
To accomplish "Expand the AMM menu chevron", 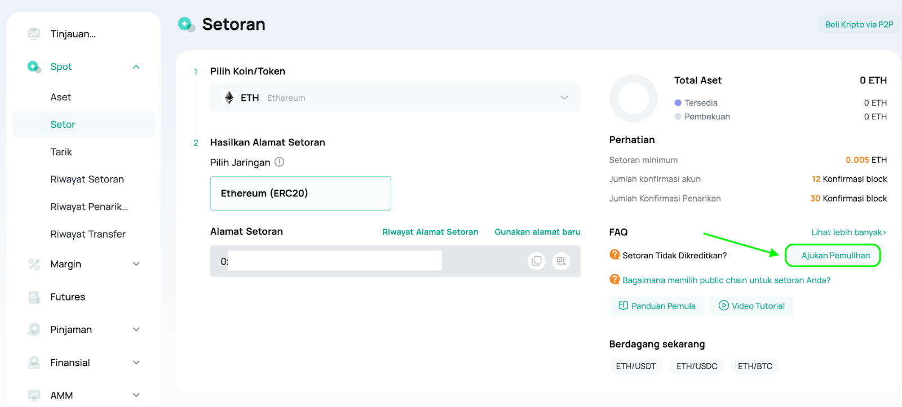I will (136, 395).
